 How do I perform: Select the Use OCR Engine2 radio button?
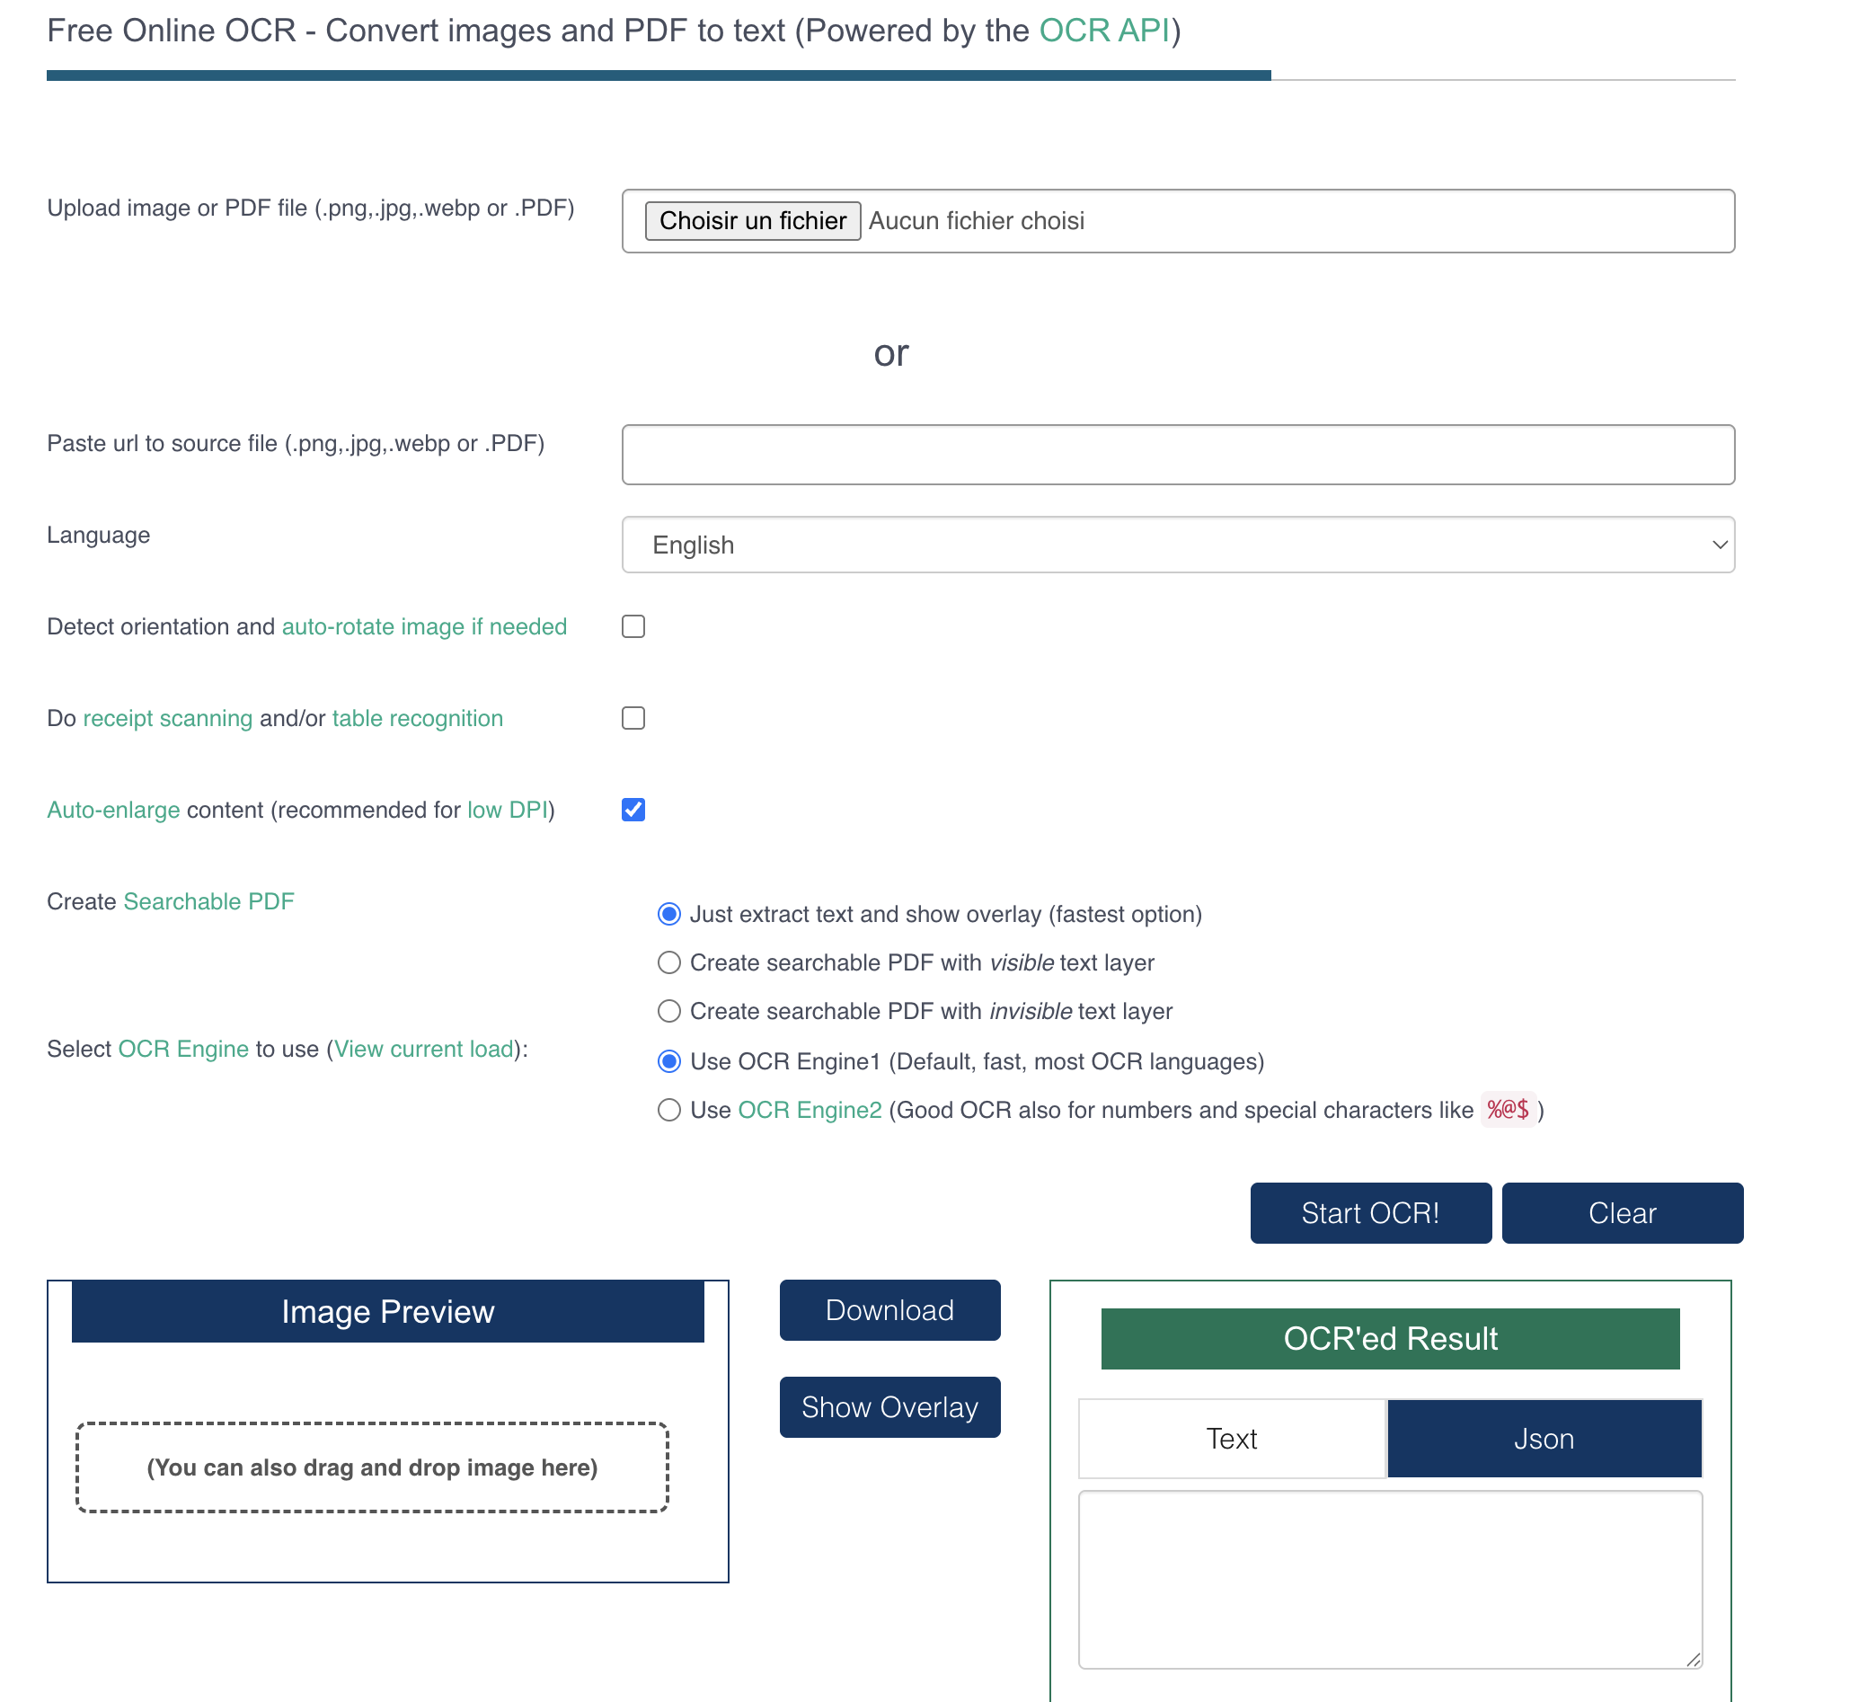pyautogui.click(x=669, y=1109)
